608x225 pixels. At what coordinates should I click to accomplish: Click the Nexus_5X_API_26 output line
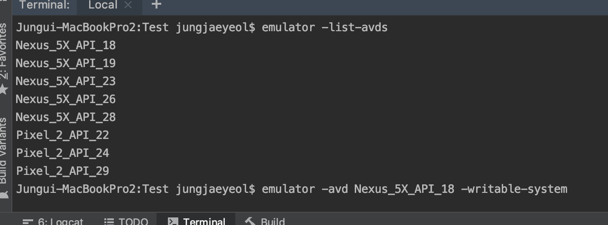tap(65, 99)
